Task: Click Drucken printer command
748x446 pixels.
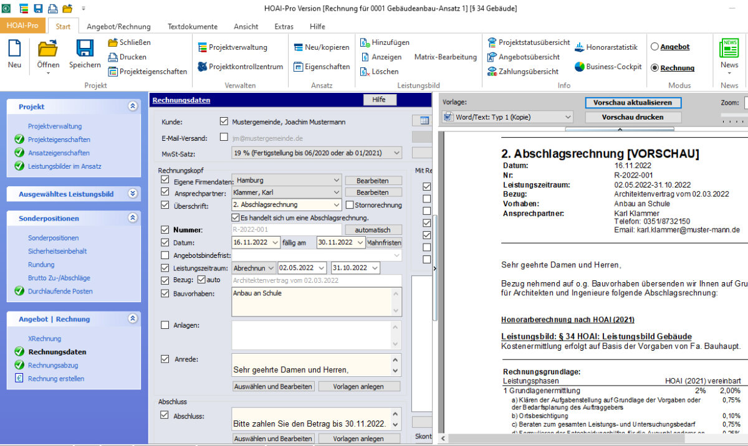Action: [x=127, y=57]
